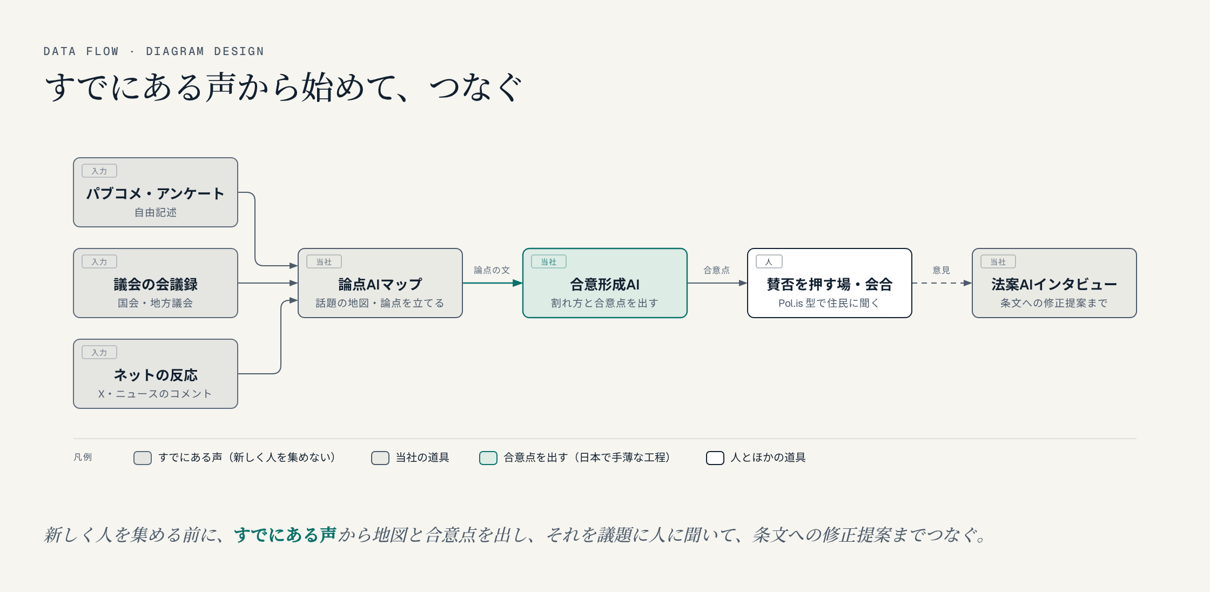
Task: Select the 賛否を押す場・会合 node
Action: coord(830,283)
